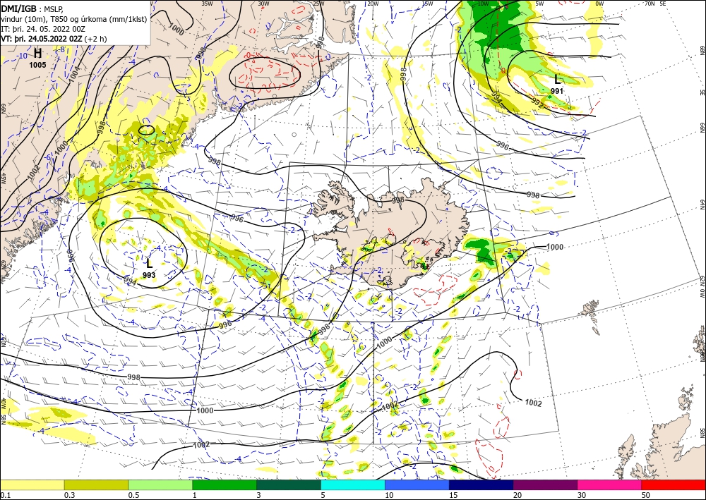Click the '15' legend value
Viewport: 706px width, 500px height.
coord(453,495)
